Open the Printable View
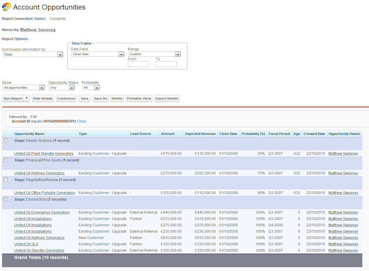The image size is (369, 271). coord(139,98)
